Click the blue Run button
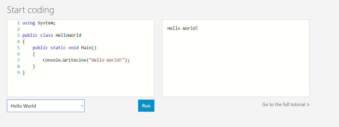The image size is (339, 127). pyautogui.click(x=146, y=106)
